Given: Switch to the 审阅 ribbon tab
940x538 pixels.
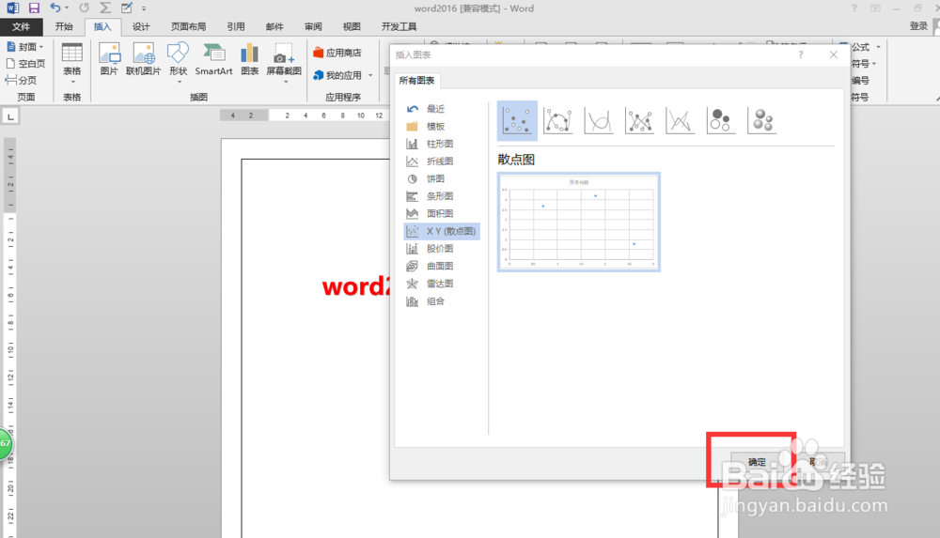Looking at the screenshot, I should 313,27.
